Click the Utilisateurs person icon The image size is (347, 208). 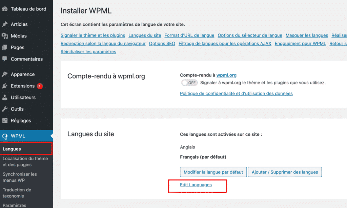(x=5, y=97)
